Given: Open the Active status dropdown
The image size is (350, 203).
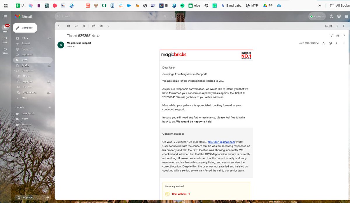Looking at the screenshot, I should (x=317, y=16).
